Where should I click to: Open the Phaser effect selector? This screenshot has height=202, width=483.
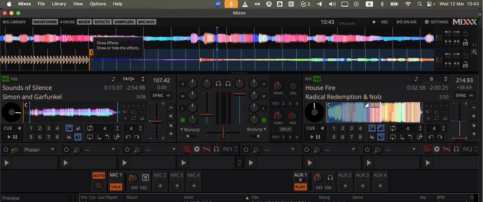pyautogui.click(x=39, y=149)
